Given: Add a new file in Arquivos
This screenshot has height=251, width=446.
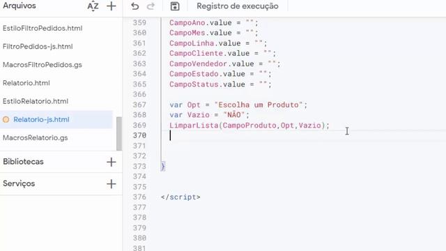Looking at the screenshot, I should pyautogui.click(x=111, y=6).
